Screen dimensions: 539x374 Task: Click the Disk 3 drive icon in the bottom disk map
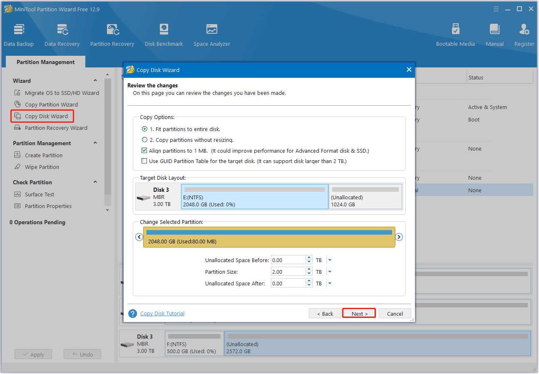127,345
